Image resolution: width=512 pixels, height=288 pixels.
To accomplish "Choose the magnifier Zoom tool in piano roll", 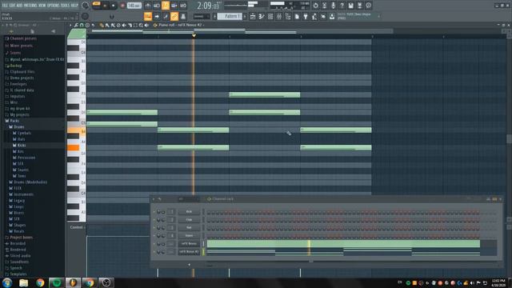I will pos(141,25).
